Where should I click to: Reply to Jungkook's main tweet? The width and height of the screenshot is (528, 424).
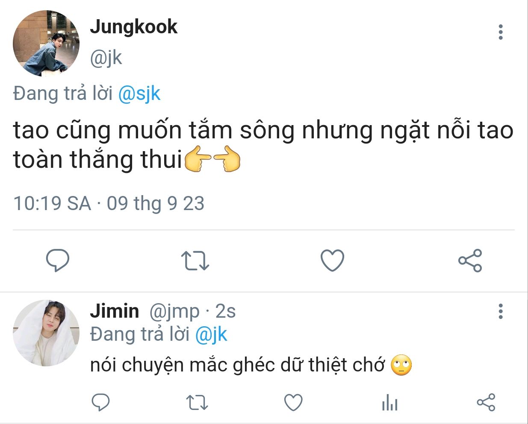click(57, 260)
